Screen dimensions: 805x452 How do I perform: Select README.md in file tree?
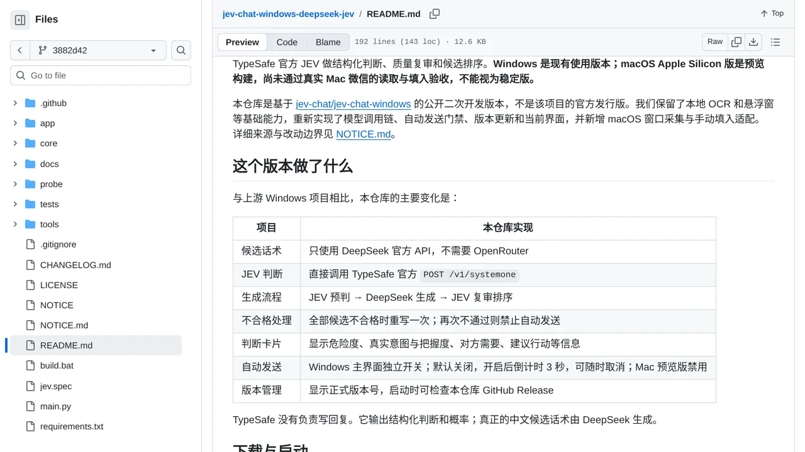pos(96,345)
